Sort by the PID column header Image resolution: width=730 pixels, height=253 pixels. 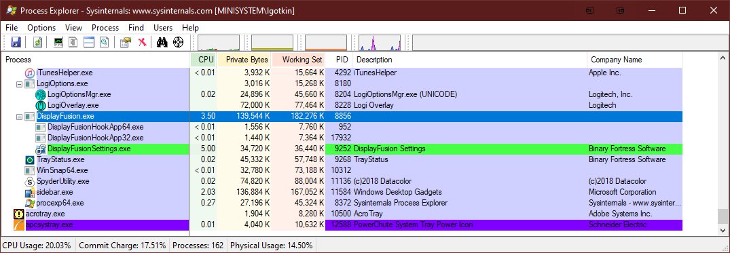(x=339, y=60)
